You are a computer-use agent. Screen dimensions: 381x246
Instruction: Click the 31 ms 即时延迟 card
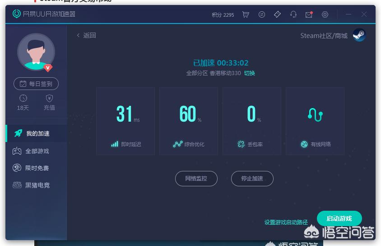pos(125,121)
